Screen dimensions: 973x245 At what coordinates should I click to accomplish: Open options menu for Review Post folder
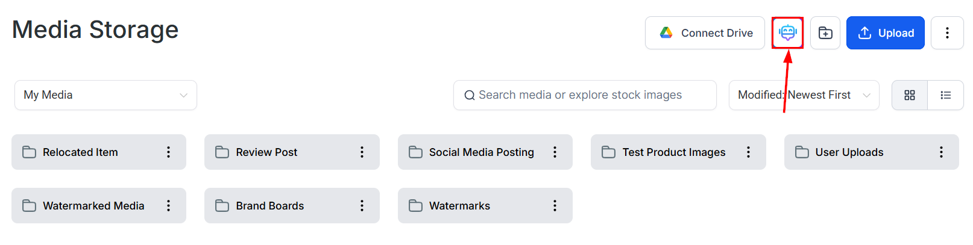(362, 152)
